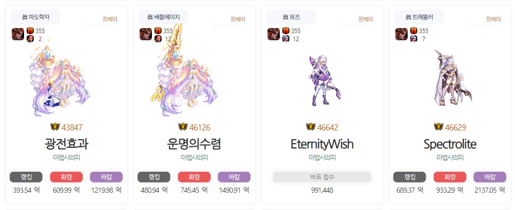Click the 광전효과 character avatar image
Image resolution: width=515 pixels, height=210 pixels.
60,81
